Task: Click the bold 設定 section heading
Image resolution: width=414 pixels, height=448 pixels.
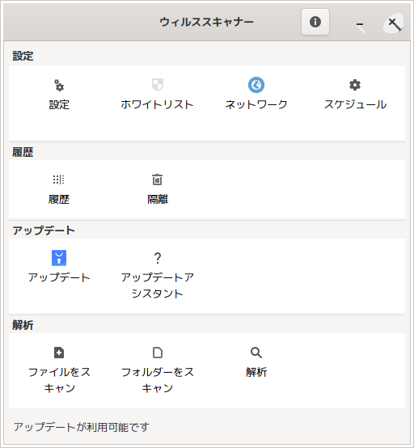Action: tap(23, 56)
